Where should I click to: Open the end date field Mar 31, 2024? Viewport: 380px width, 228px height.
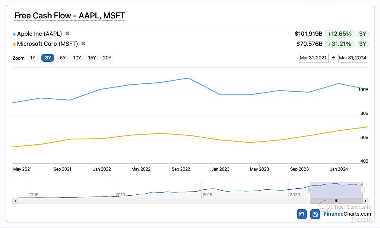353,58
